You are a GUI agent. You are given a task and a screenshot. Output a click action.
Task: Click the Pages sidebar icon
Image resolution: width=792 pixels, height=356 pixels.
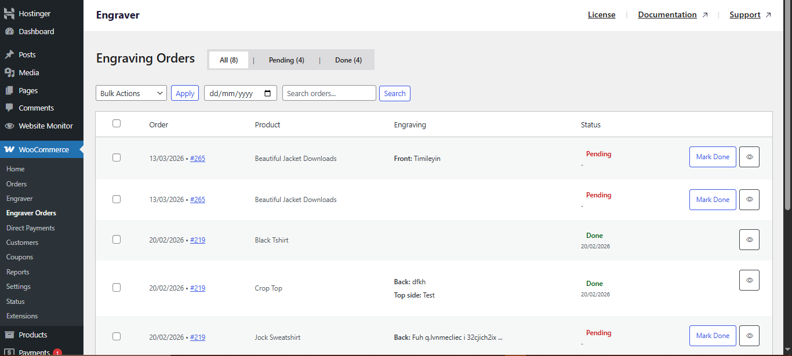pyautogui.click(x=10, y=90)
